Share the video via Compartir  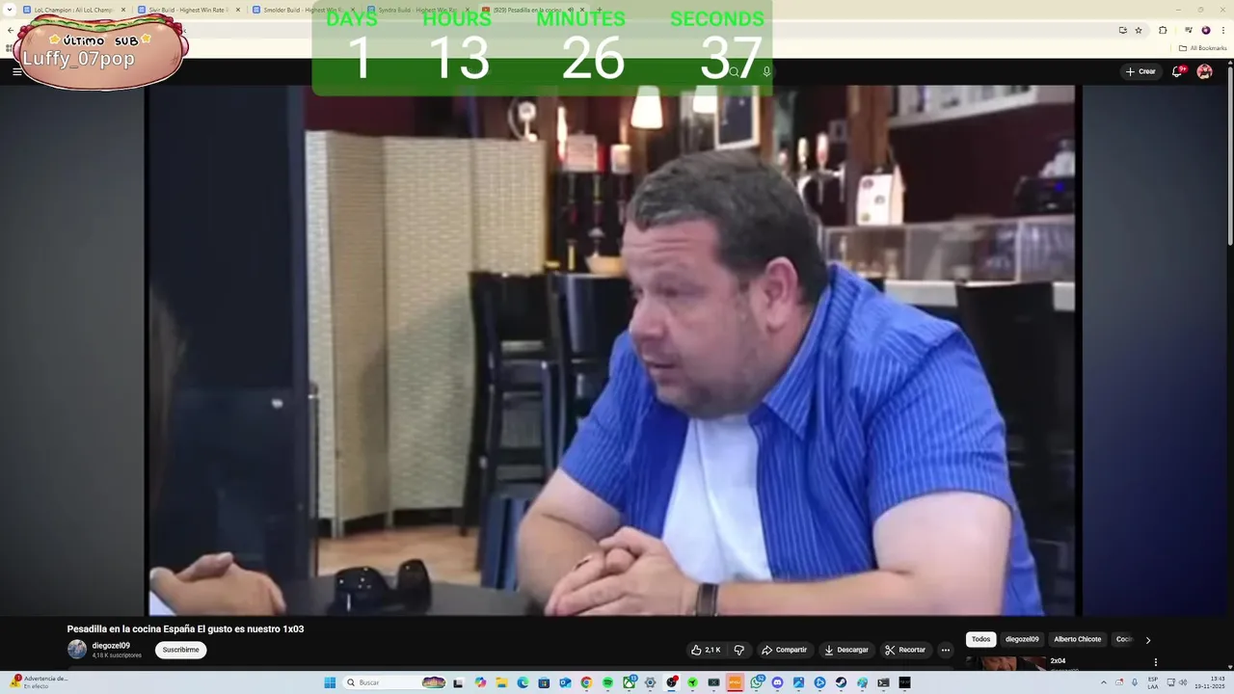point(784,650)
